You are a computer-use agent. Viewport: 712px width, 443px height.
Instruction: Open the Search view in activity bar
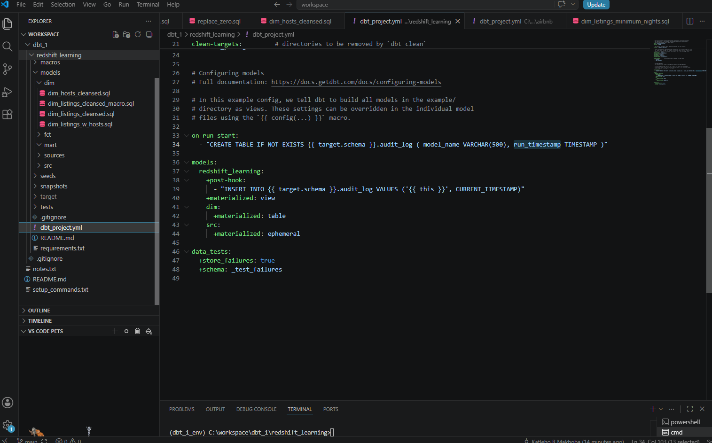pyautogui.click(x=8, y=46)
